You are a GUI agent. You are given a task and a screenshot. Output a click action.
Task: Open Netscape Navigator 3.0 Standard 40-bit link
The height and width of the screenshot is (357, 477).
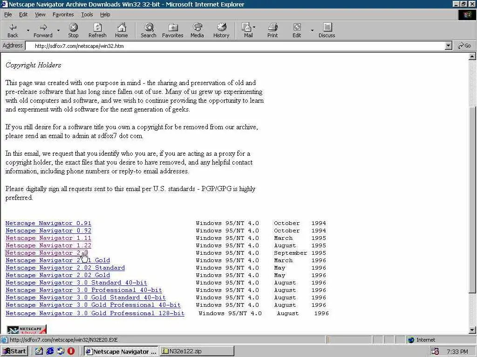tap(76, 283)
